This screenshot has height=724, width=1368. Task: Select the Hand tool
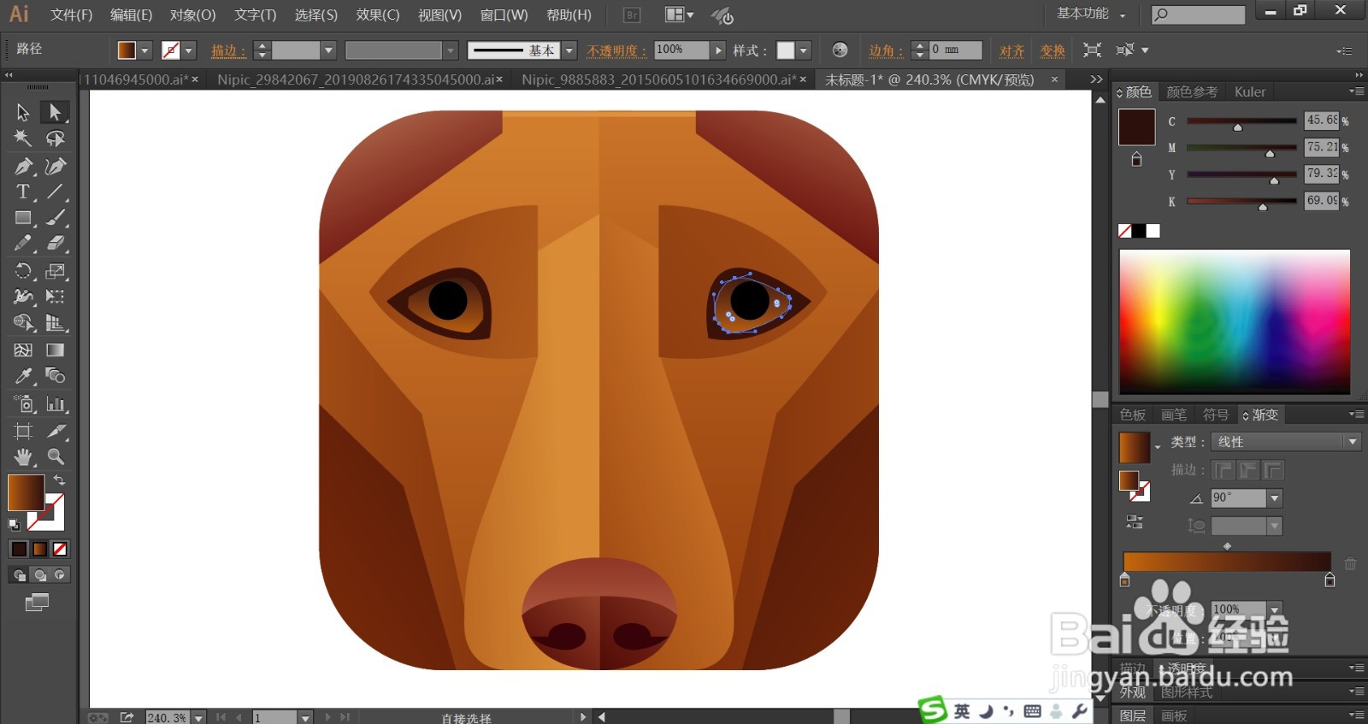pos(23,456)
